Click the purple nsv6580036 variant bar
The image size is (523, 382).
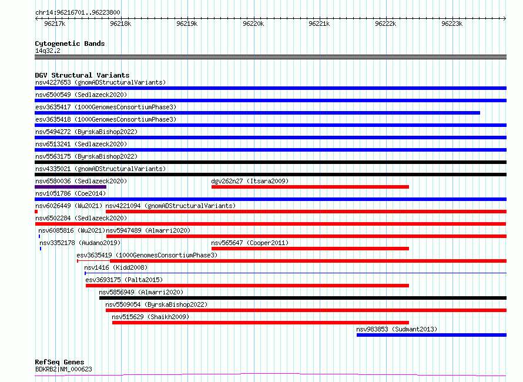tap(71, 187)
